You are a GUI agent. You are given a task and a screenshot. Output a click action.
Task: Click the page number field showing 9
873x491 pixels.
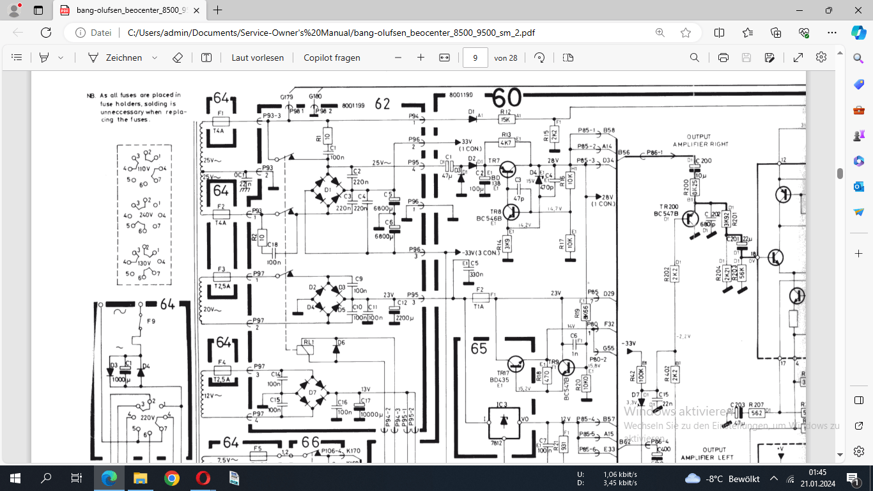tap(475, 58)
